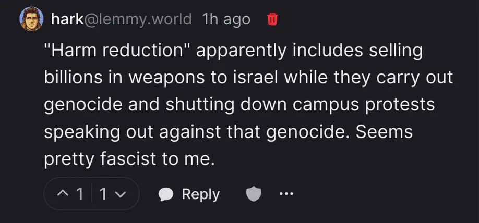Upvote hark's comment with the up arrow
The width and height of the screenshot is (479, 223).
[x=64, y=194]
